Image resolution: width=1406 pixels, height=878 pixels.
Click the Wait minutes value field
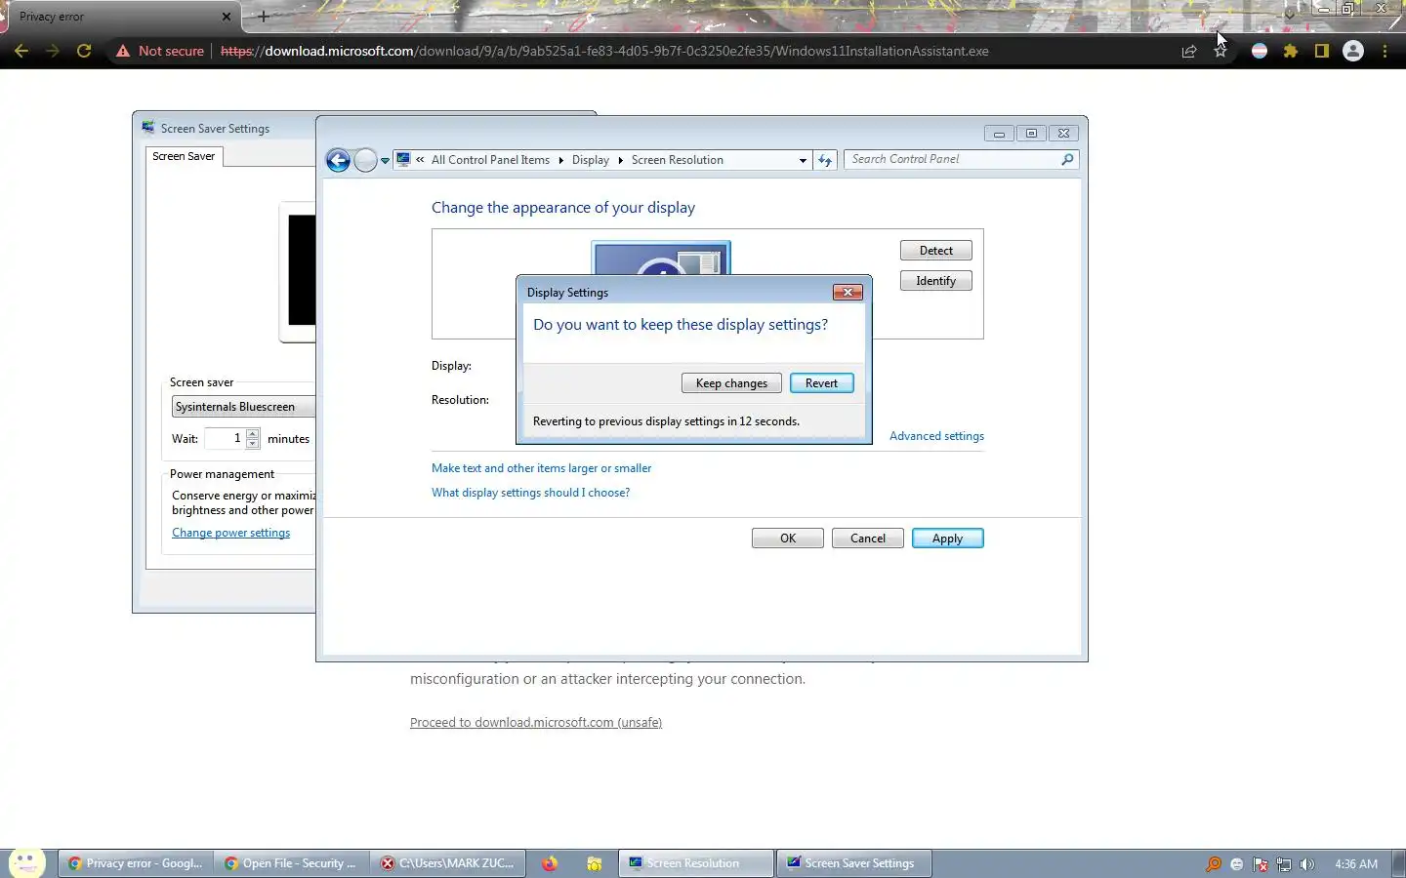(225, 439)
